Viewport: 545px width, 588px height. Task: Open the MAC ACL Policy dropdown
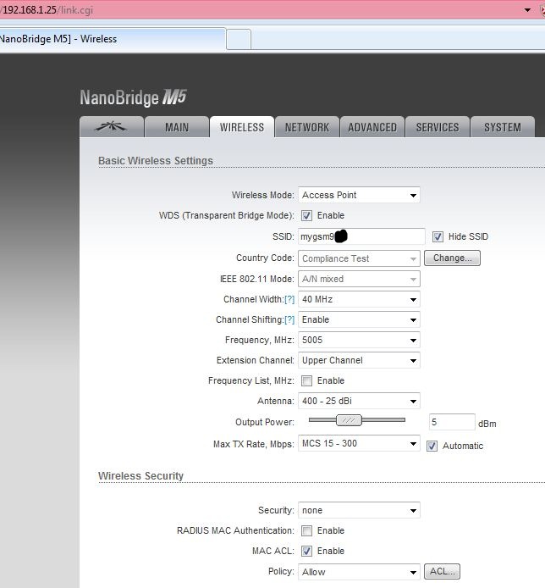[x=359, y=572]
